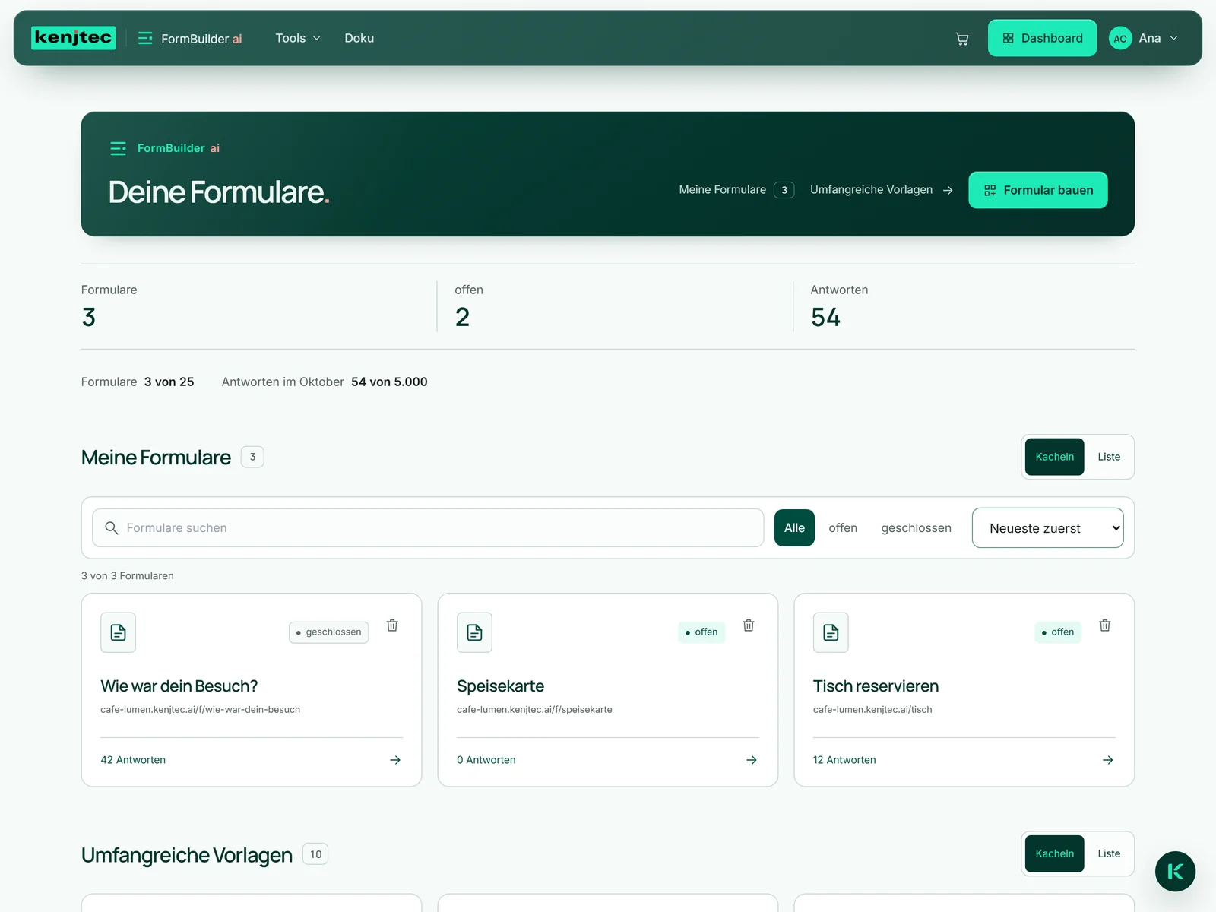Viewport: 1216px width, 912px height.
Task: Click the kenjtec logo
Action: [74, 38]
